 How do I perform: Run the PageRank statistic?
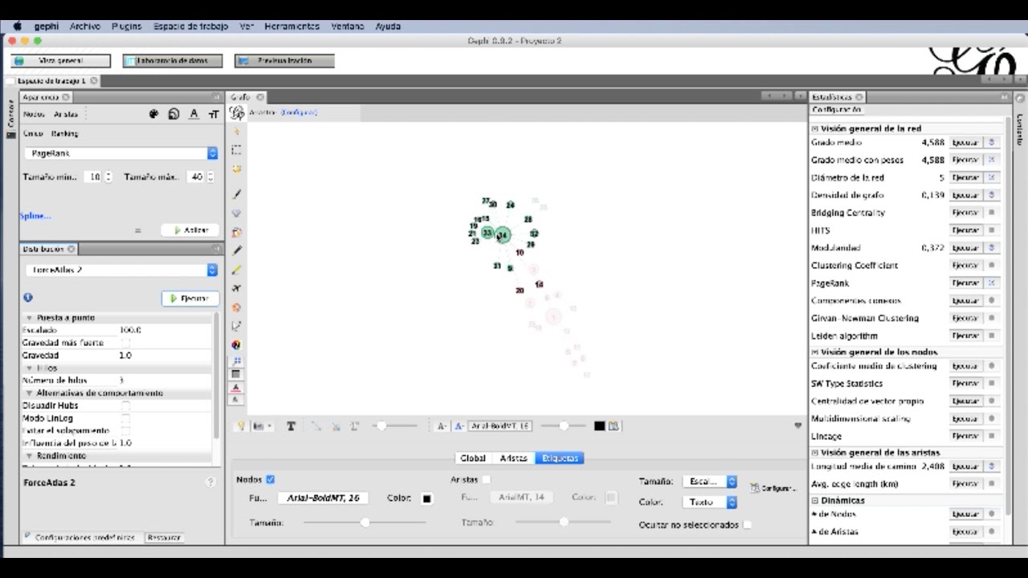pos(965,283)
